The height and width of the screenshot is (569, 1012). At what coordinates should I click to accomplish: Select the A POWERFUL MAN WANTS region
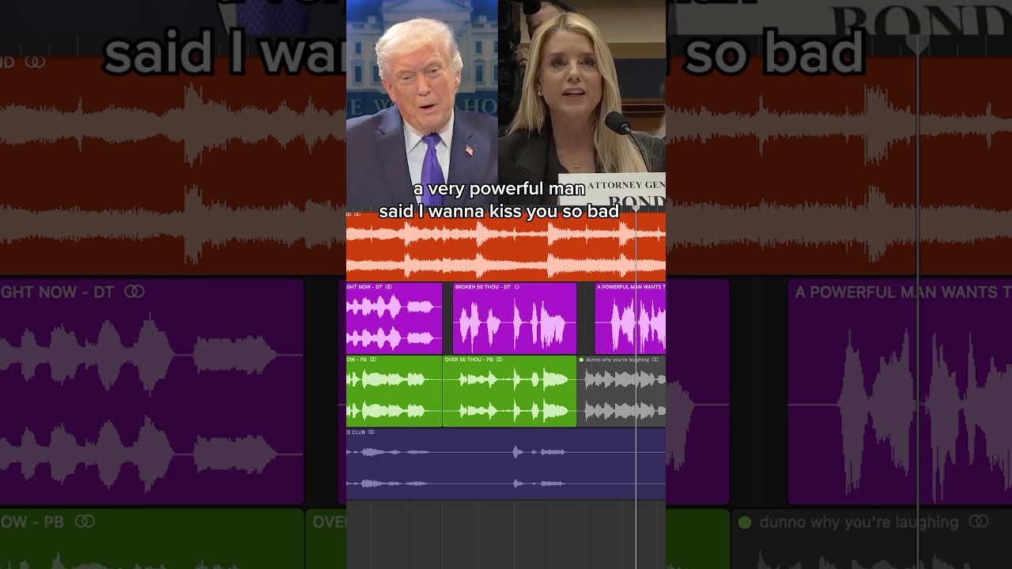pyautogui.click(x=630, y=318)
